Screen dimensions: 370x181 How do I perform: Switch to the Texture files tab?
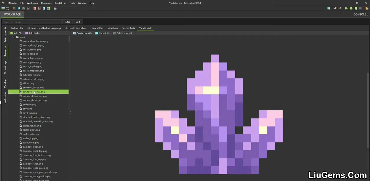(x=17, y=28)
